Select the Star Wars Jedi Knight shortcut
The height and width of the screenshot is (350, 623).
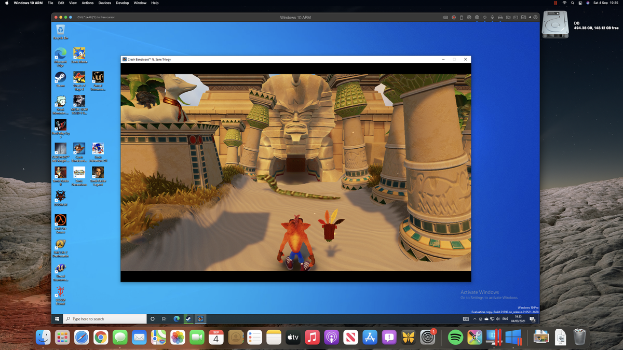pos(60,153)
